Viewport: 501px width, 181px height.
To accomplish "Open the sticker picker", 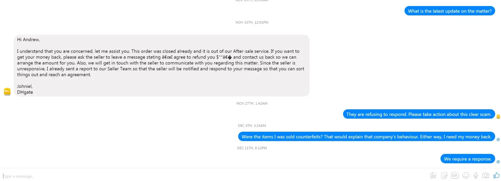I will coord(444,175).
